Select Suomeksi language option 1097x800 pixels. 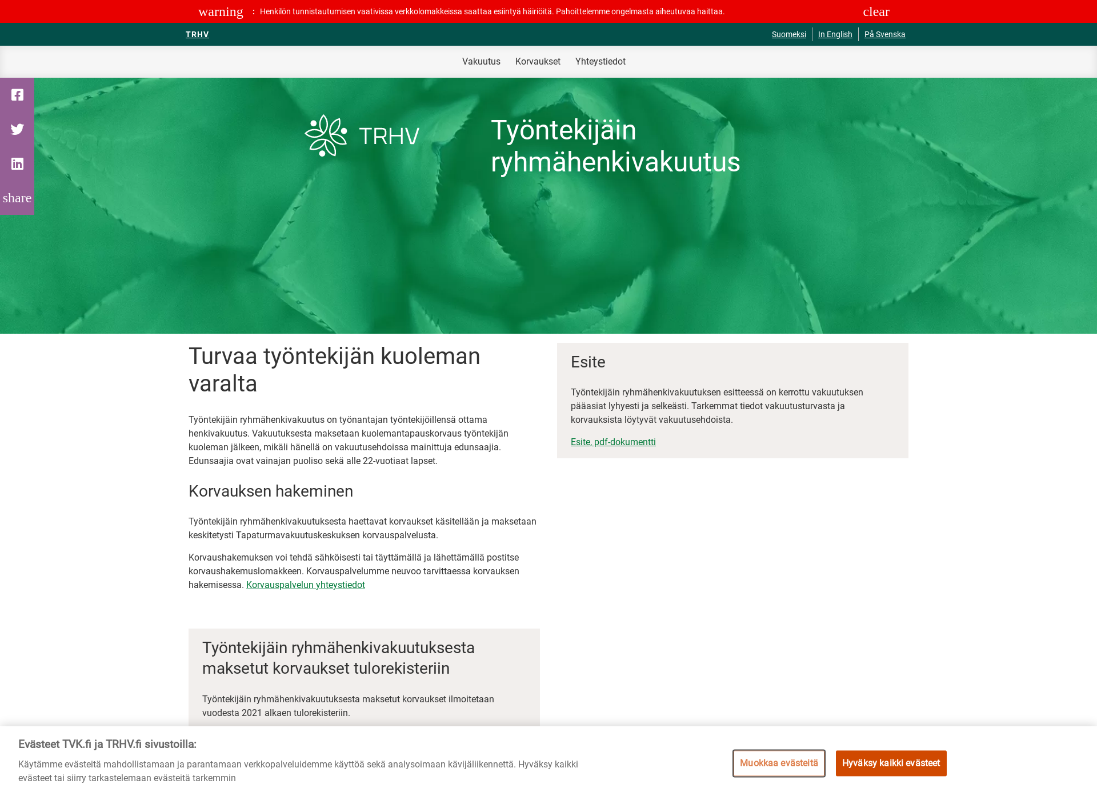point(788,34)
